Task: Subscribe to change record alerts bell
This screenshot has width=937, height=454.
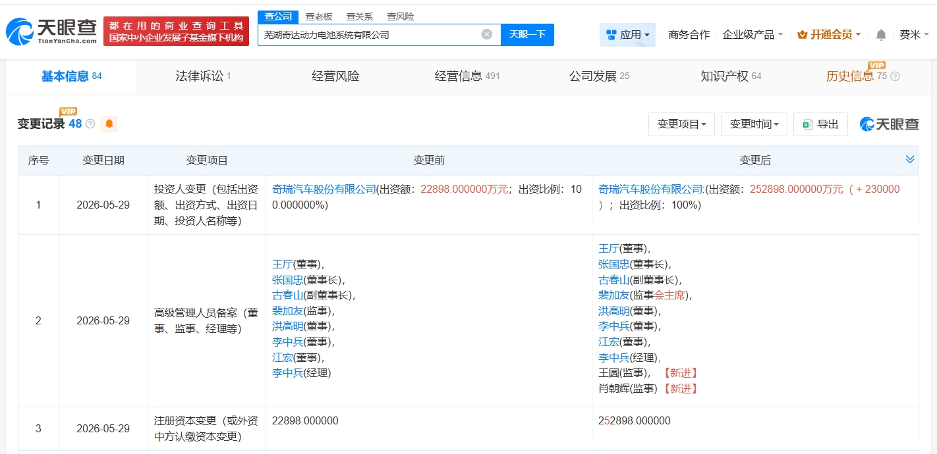Action: coord(109,124)
